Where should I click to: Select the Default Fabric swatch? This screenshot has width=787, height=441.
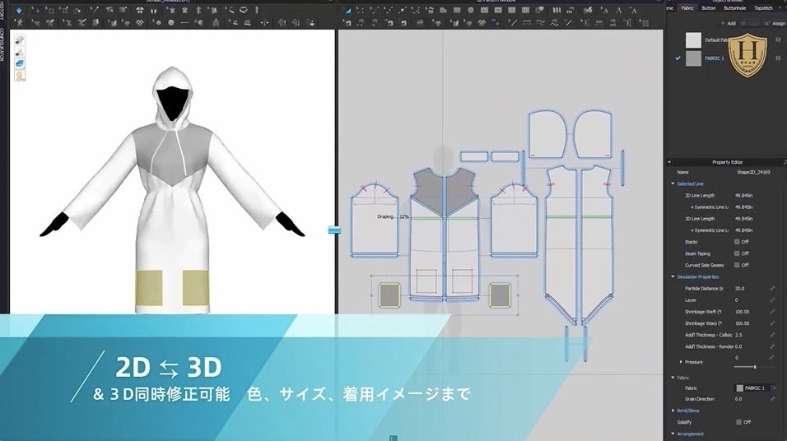click(693, 40)
